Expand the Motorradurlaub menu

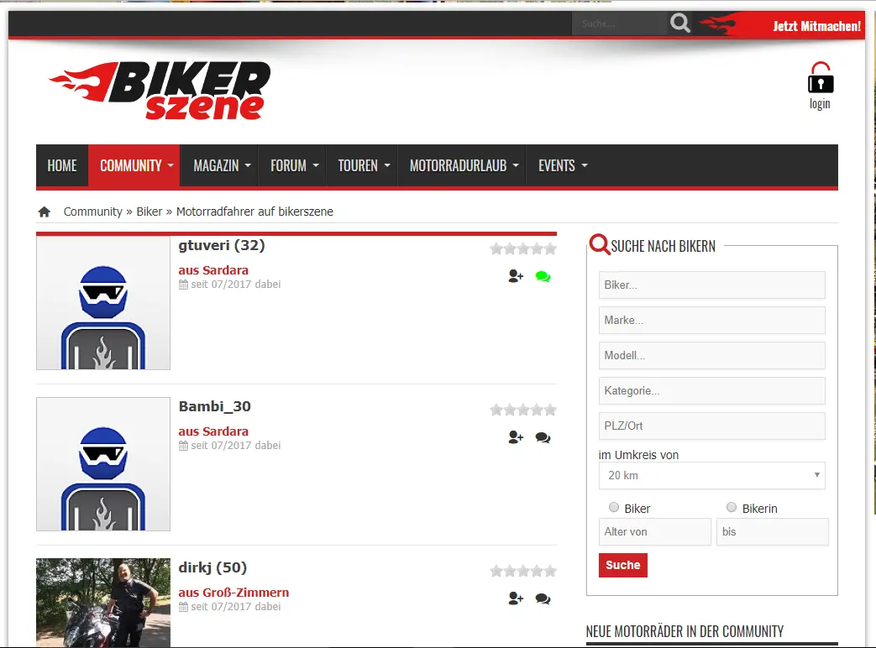[464, 166]
